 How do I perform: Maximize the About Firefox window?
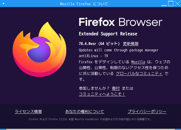click(x=171, y=3)
